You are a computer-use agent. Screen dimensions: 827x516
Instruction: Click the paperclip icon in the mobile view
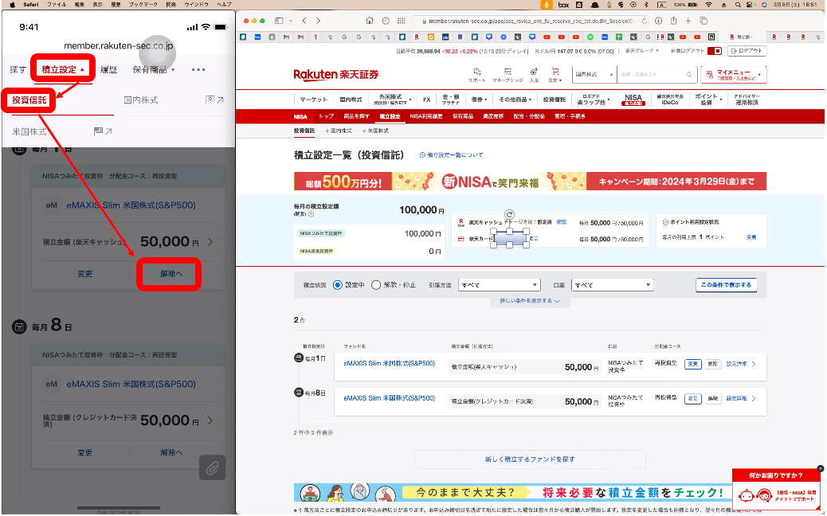coord(212,467)
